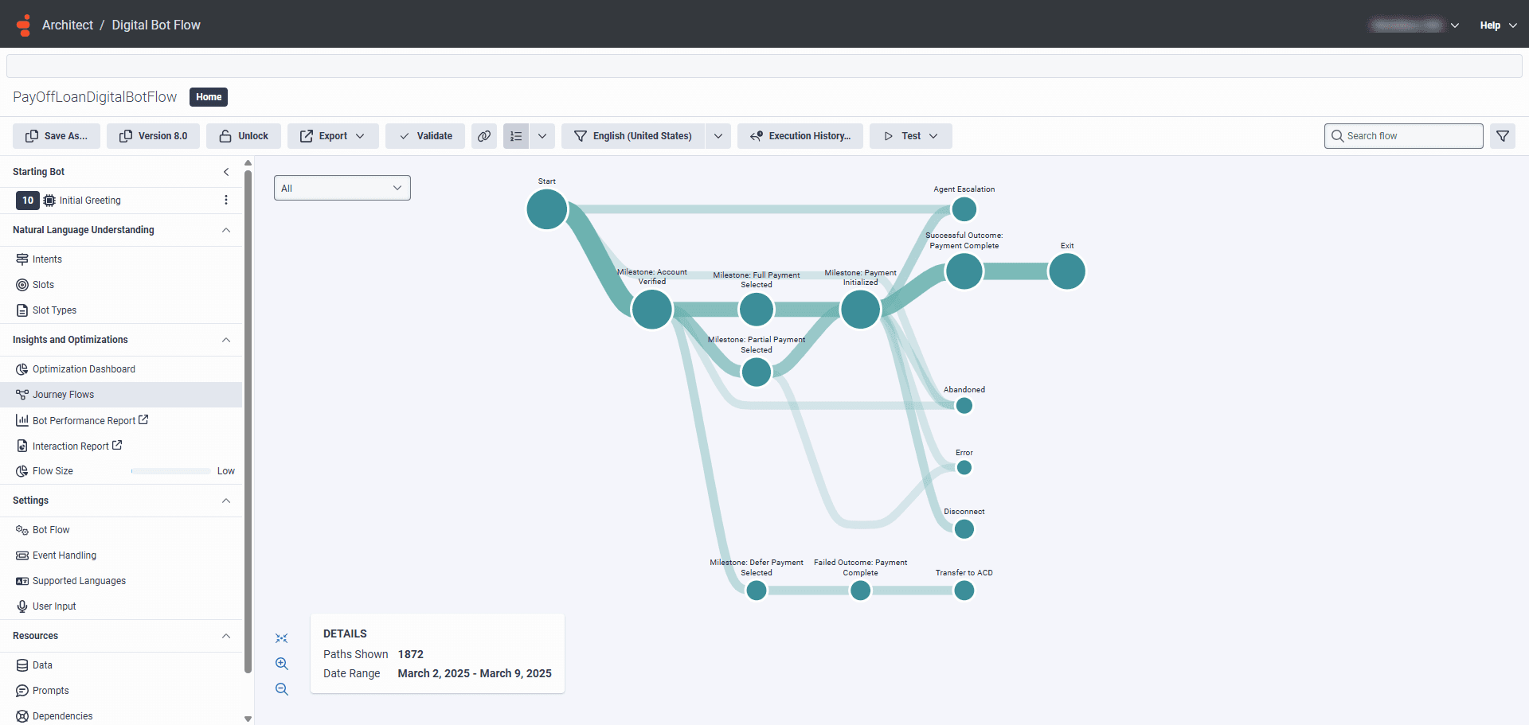Click the zoom out magnifier on the flow canvas
Image resolution: width=1529 pixels, height=725 pixels.
pyautogui.click(x=282, y=689)
